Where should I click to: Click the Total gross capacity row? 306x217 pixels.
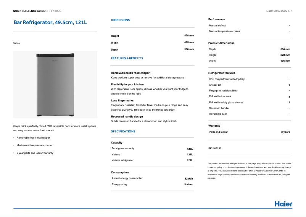tap(152, 148)
